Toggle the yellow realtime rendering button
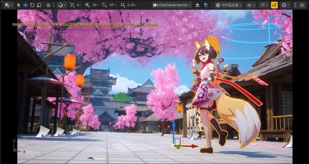The image size is (309, 164). 274,5
